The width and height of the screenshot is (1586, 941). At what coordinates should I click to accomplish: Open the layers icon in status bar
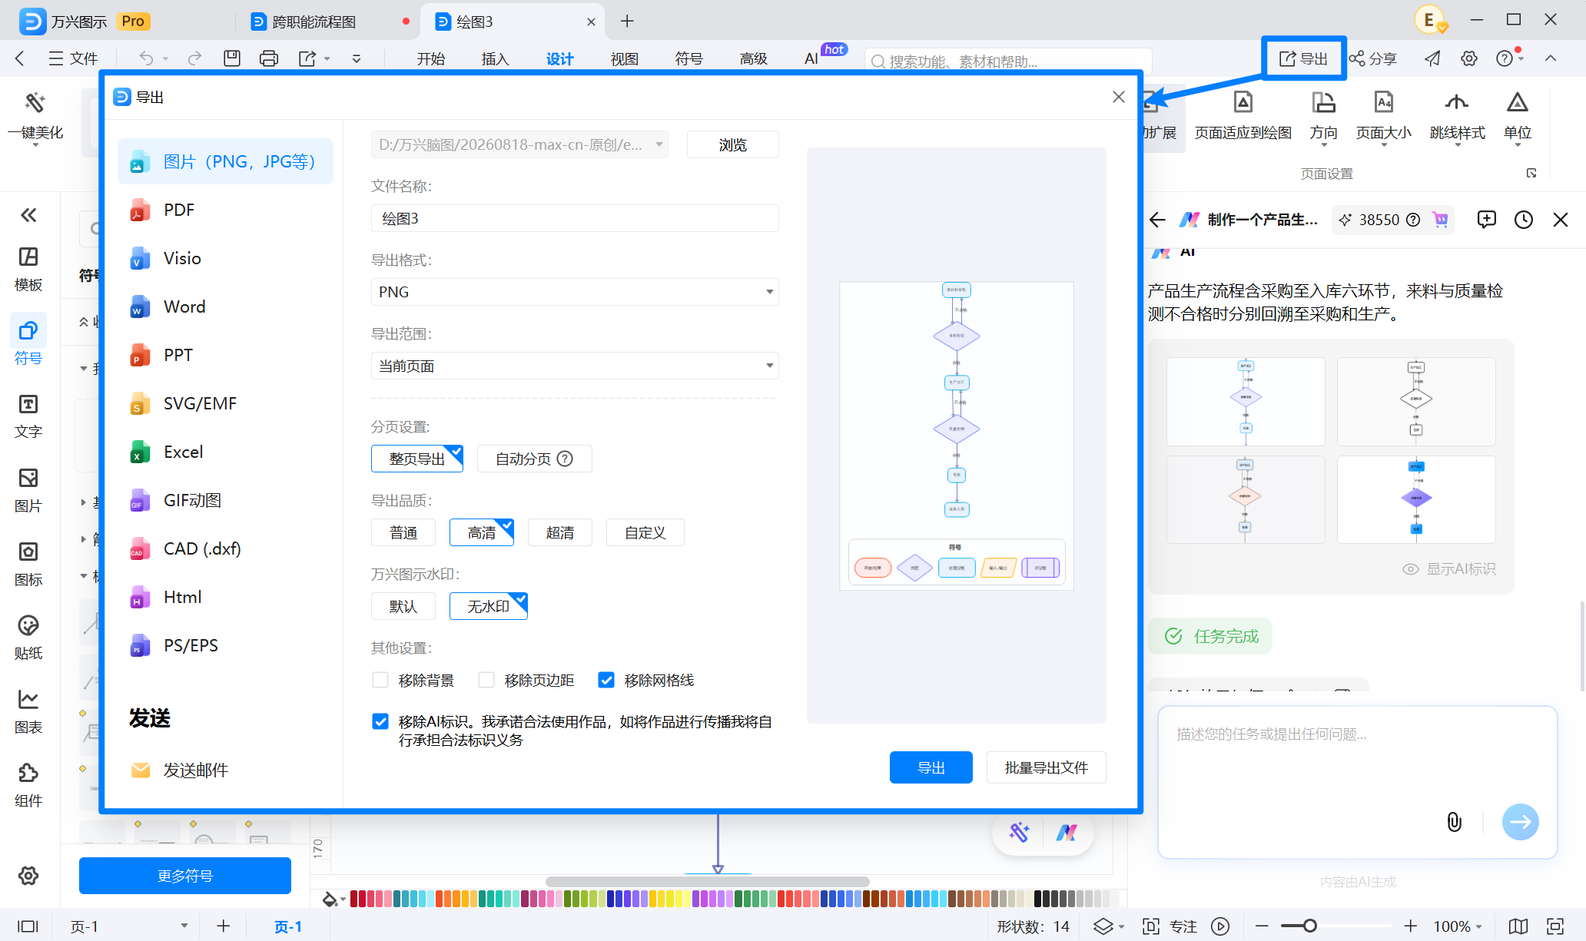coord(1103,926)
